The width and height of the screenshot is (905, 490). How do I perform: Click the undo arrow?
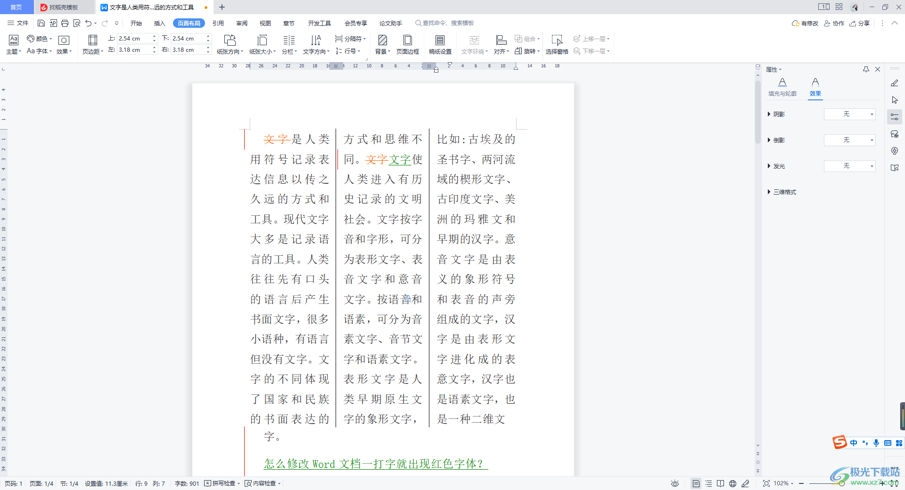tap(89, 23)
